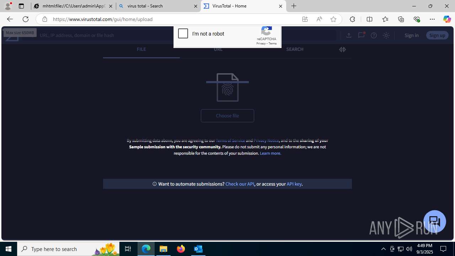
Task: Open Task View on the taskbar
Action: [128, 249]
